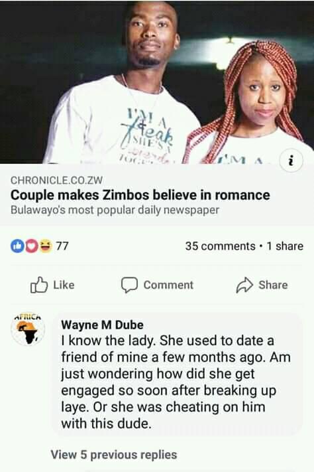Open the Couple makes Zimbos believe headline
314x472 pixels.
[140, 195]
